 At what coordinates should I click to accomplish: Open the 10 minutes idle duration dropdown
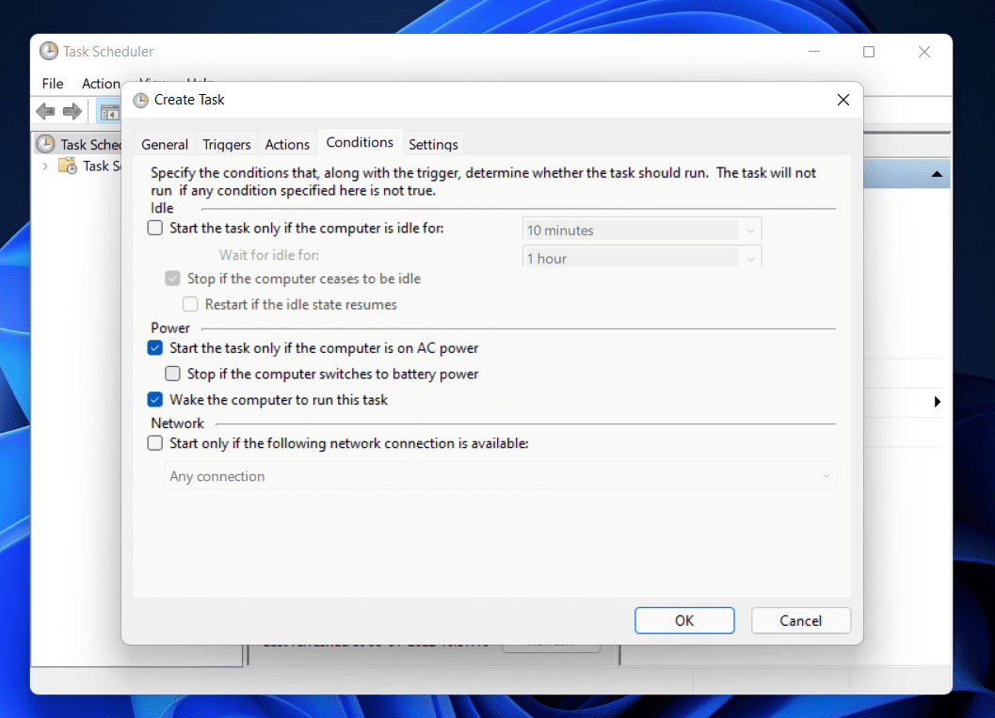click(x=642, y=230)
